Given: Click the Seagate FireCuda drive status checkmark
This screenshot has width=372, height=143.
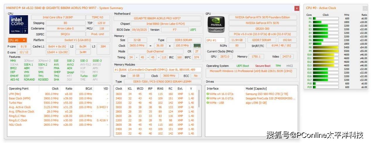Looking at the screenshot, I should click(x=208, y=98).
